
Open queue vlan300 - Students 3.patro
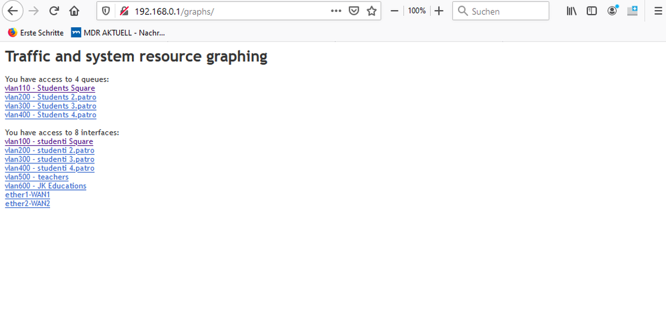click(x=51, y=106)
